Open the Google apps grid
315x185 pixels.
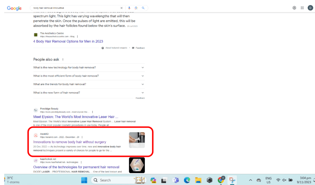(302, 8)
